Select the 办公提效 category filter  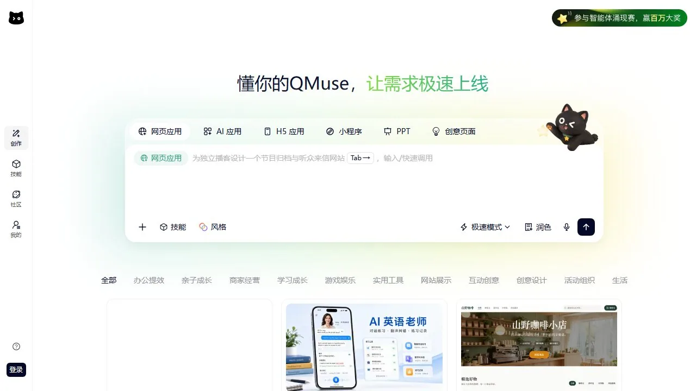[149, 280]
